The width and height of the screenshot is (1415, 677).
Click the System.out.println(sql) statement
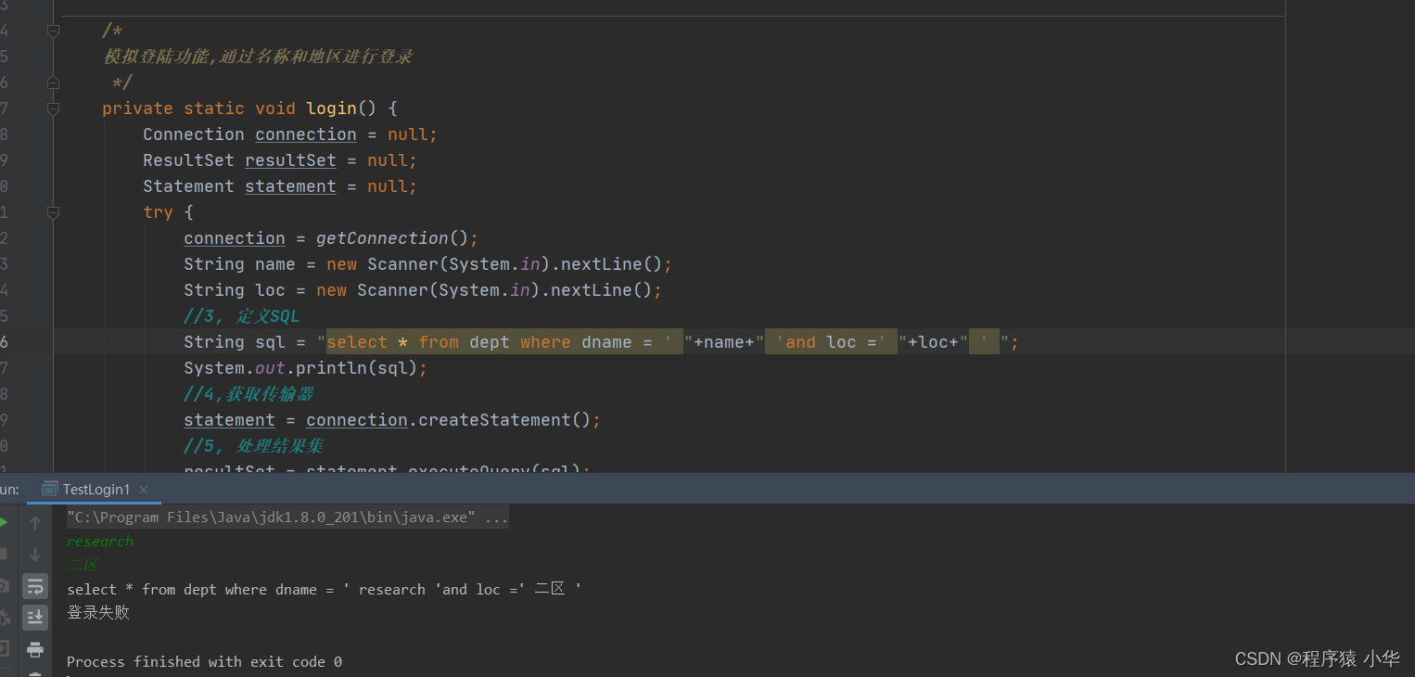pos(306,368)
